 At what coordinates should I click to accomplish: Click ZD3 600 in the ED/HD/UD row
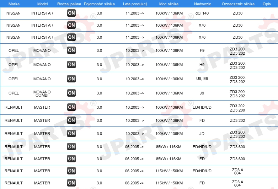(237, 147)
